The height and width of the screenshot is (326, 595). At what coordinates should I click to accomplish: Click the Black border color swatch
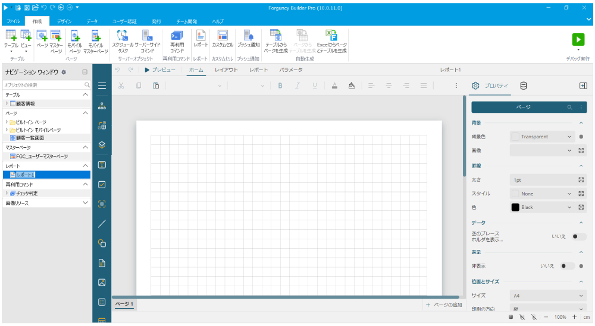pos(516,207)
